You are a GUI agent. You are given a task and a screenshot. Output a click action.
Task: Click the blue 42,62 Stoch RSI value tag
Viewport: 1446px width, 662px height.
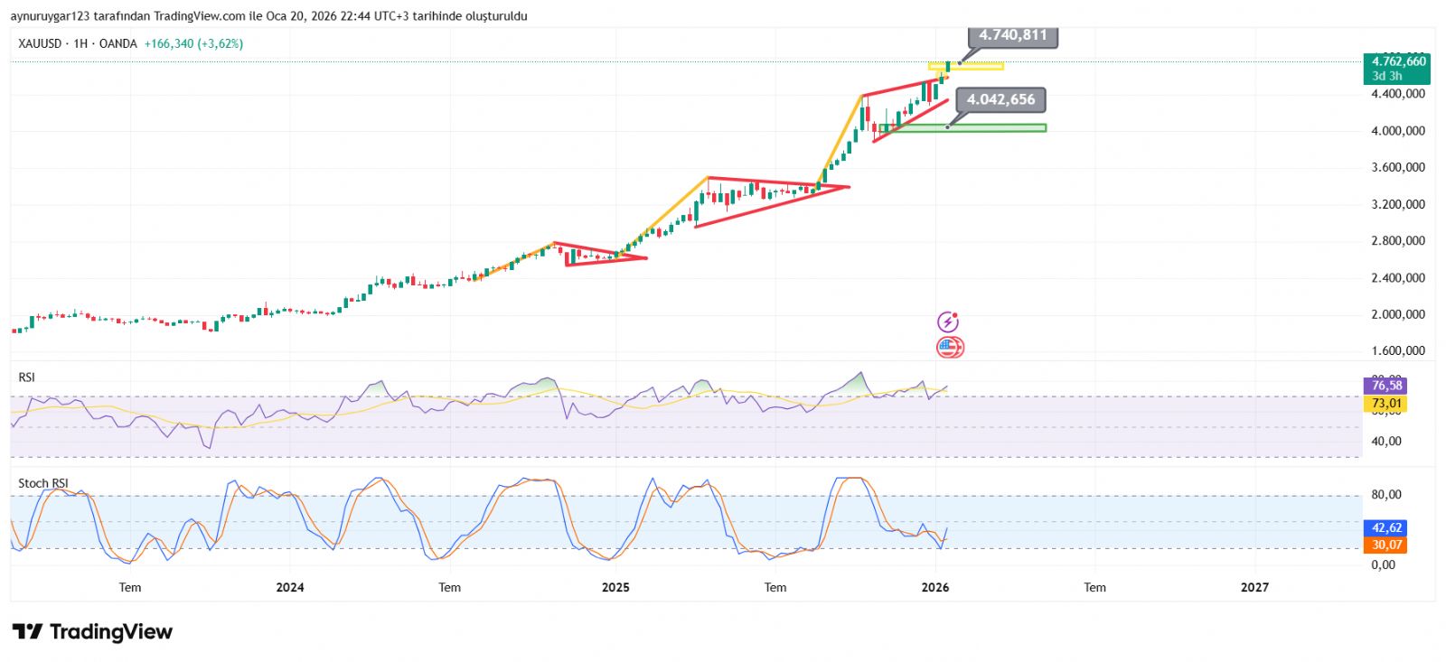tap(1385, 527)
